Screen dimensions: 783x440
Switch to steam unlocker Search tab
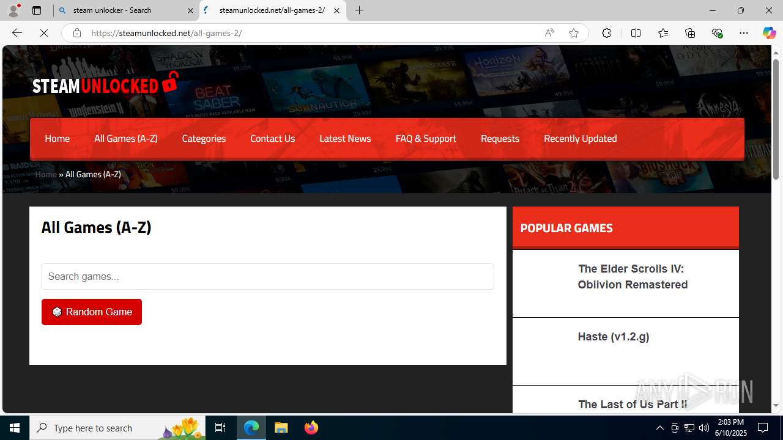point(125,10)
